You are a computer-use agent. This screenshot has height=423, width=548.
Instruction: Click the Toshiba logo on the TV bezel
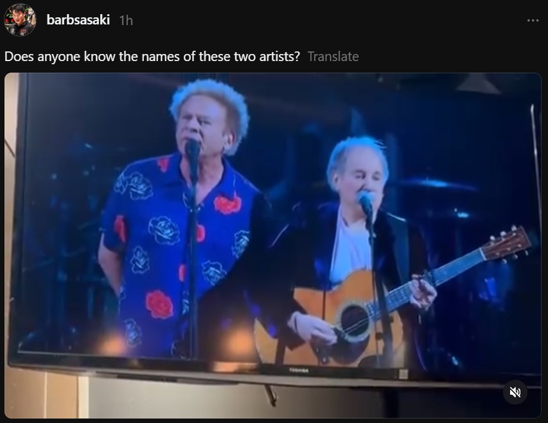coord(299,370)
